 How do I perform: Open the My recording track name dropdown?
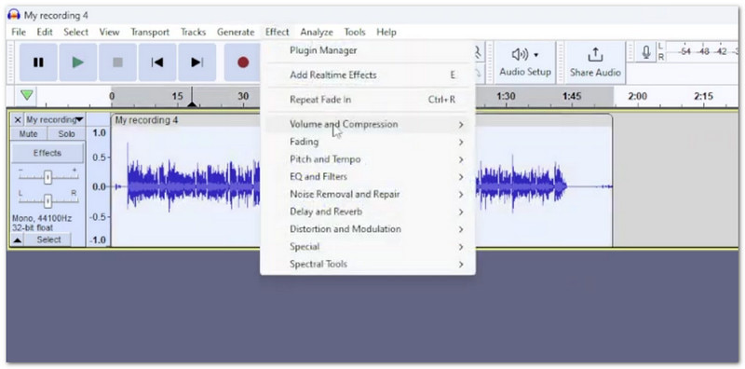[55, 120]
